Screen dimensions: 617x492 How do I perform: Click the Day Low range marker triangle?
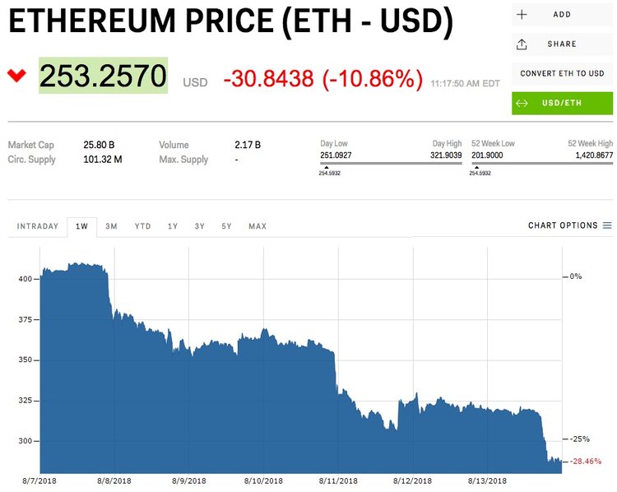327,167
